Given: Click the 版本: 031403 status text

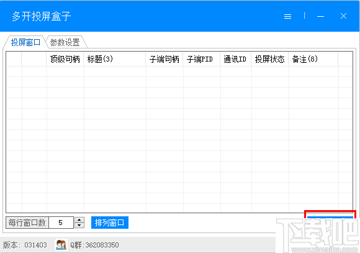Looking at the screenshot, I should pyautogui.click(x=25, y=245).
